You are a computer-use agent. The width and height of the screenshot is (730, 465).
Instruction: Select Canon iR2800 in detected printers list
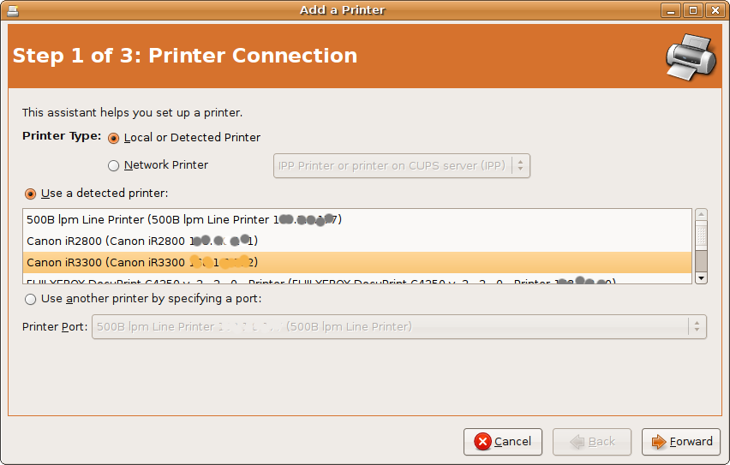coord(357,241)
